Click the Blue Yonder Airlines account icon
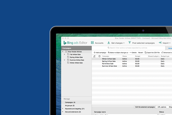 [x=66, y=52]
